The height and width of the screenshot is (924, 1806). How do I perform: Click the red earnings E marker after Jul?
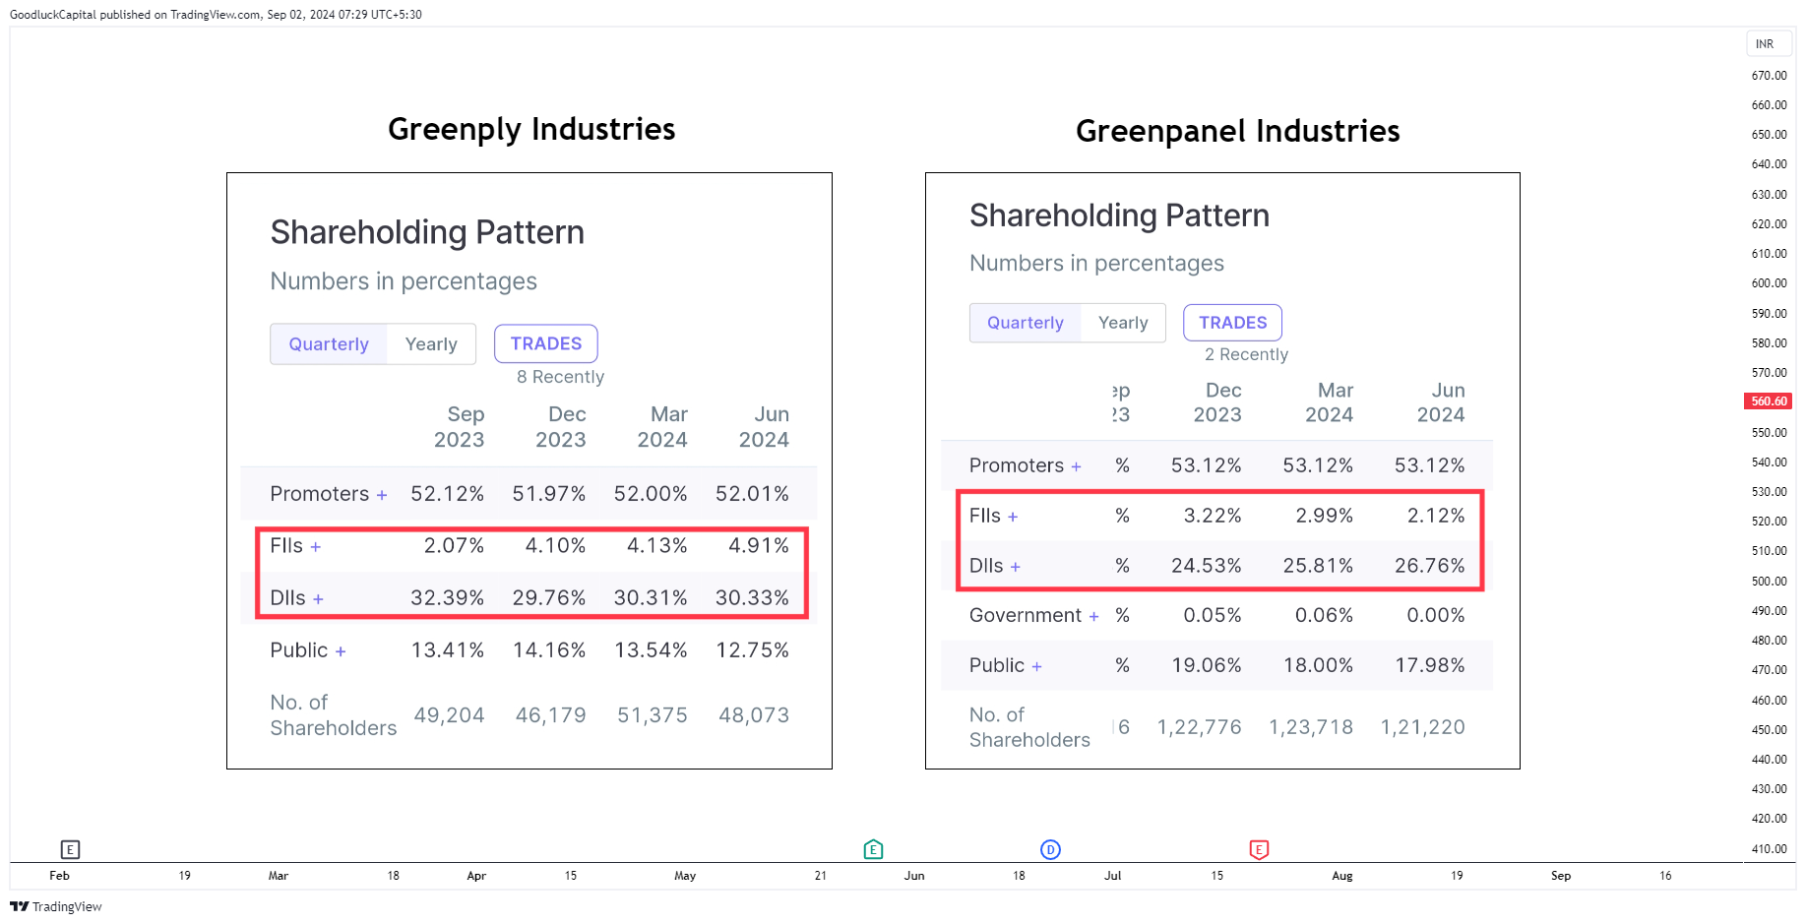point(1259,849)
